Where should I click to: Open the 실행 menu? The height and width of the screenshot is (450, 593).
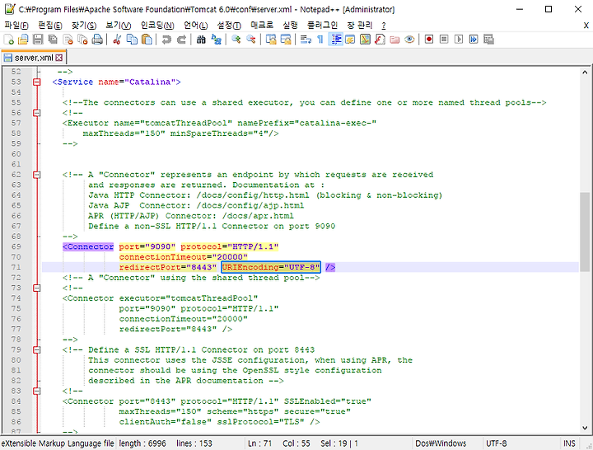(x=290, y=26)
